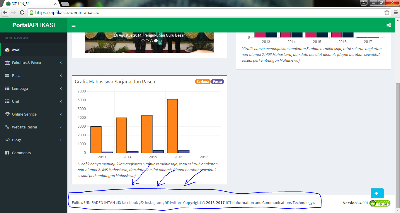The image size is (400, 213).
Task: Toggle the Sarjana legend badge
Action: click(x=202, y=82)
